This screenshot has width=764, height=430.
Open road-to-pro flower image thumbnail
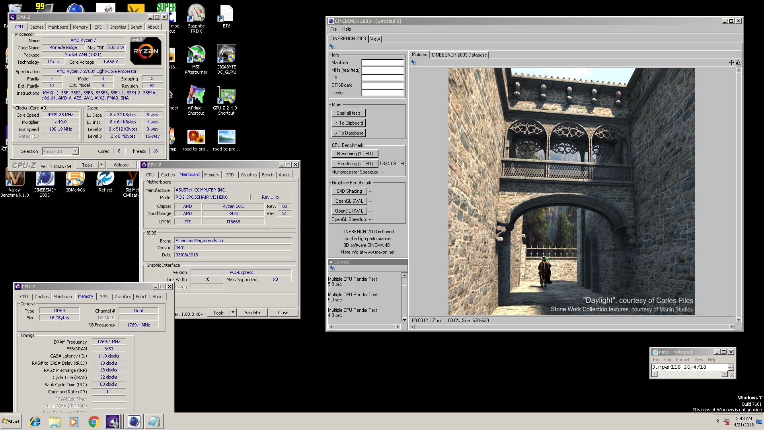pos(196,140)
